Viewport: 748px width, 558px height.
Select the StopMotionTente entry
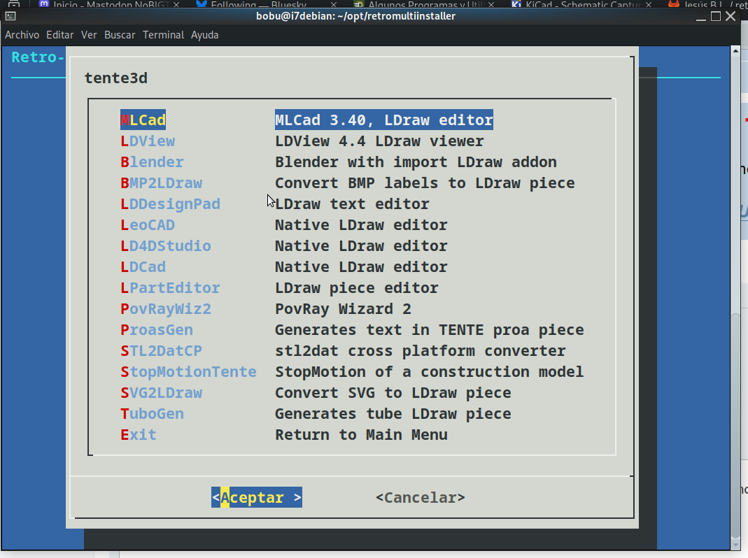tap(188, 372)
